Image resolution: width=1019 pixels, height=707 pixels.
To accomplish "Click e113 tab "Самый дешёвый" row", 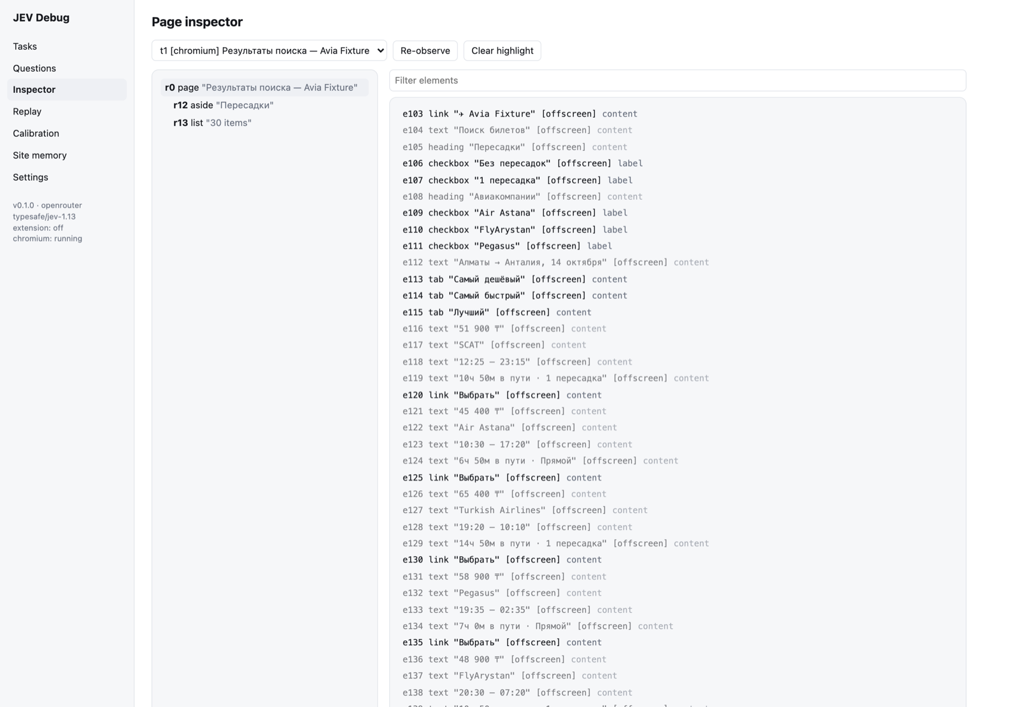I will click(x=678, y=279).
